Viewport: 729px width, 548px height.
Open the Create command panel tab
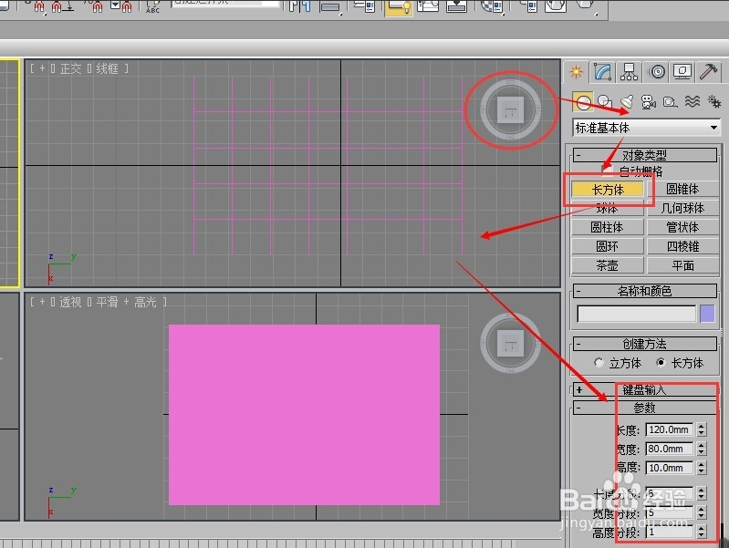(x=577, y=72)
